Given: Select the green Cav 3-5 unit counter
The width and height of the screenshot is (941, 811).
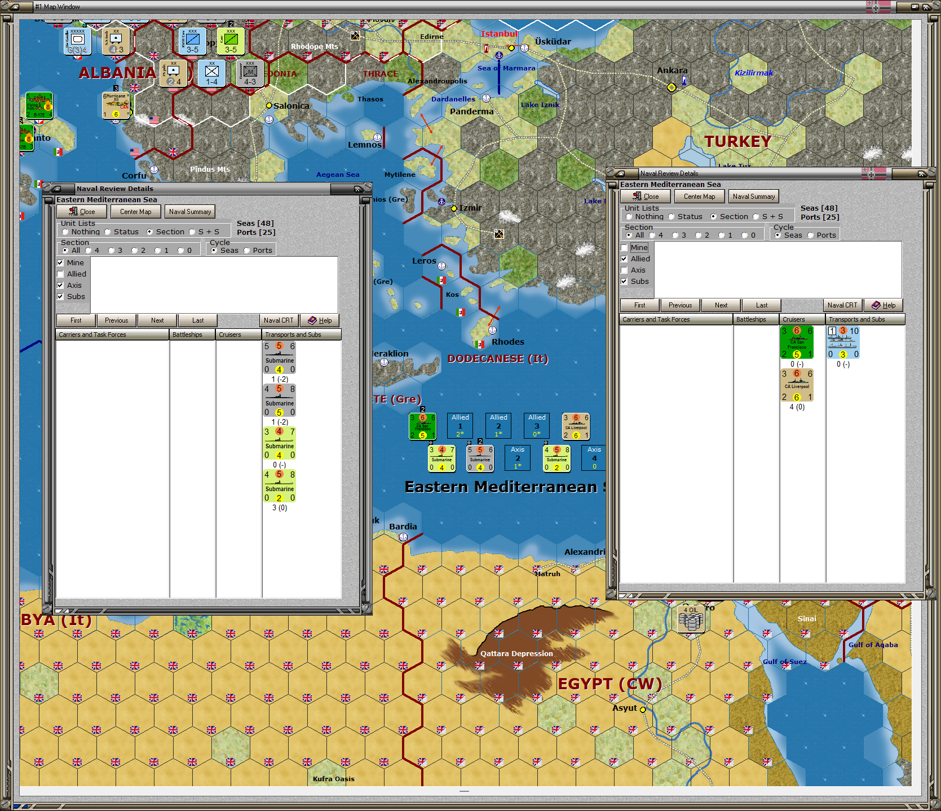Looking at the screenshot, I should 231,41.
